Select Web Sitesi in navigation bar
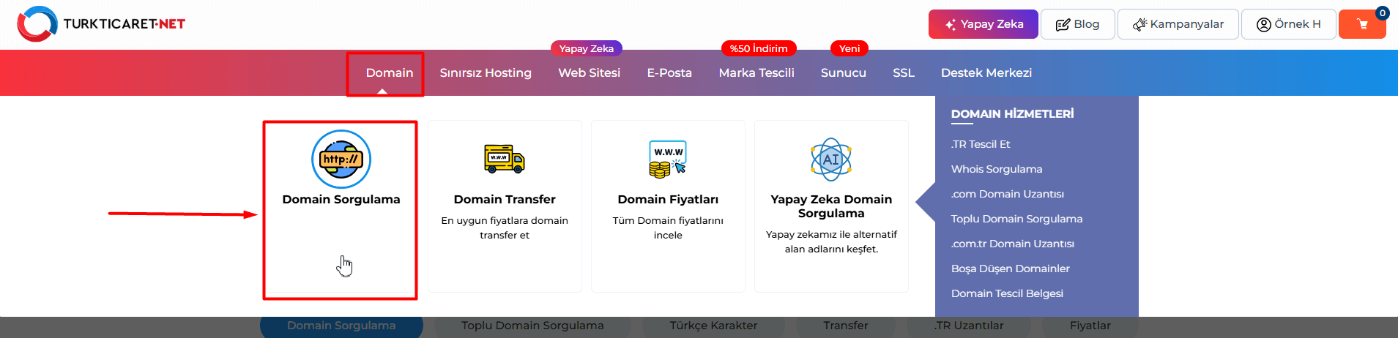The image size is (1398, 338). pyautogui.click(x=589, y=73)
